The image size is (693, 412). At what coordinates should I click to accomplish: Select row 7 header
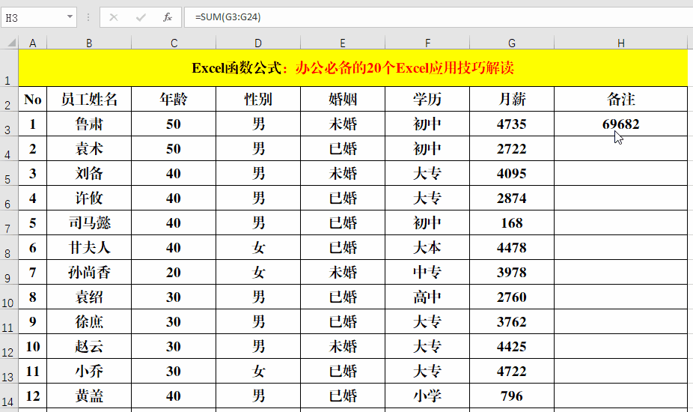pyautogui.click(x=9, y=222)
